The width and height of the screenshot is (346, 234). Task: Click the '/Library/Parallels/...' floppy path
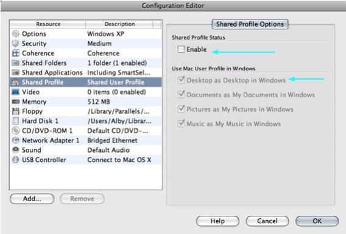pyautogui.click(x=119, y=111)
